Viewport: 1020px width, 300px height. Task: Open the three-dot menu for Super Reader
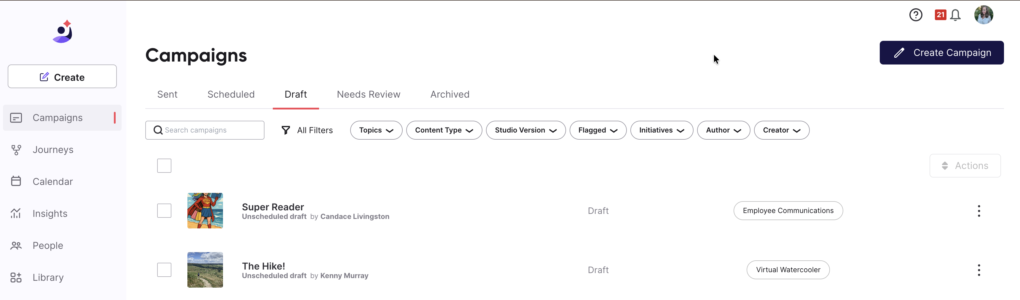pyautogui.click(x=979, y=211)
